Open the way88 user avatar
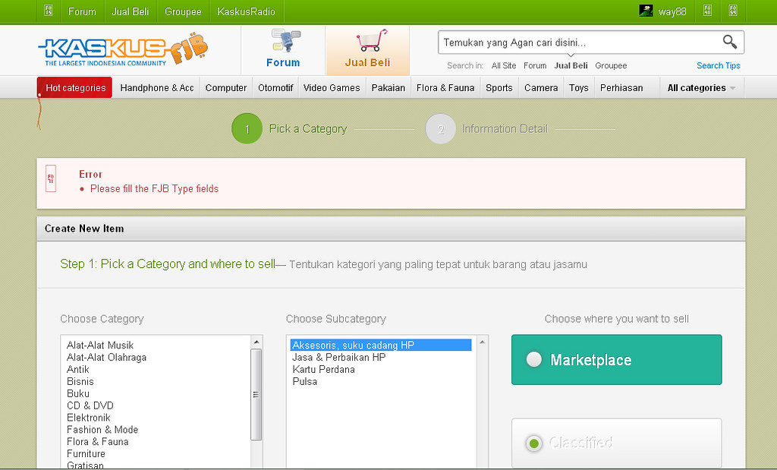Screen dimensions: 777x470 (x=646, y=11)
